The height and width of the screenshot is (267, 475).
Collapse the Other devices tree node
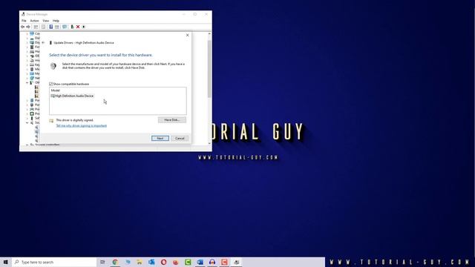pos(27,82)
